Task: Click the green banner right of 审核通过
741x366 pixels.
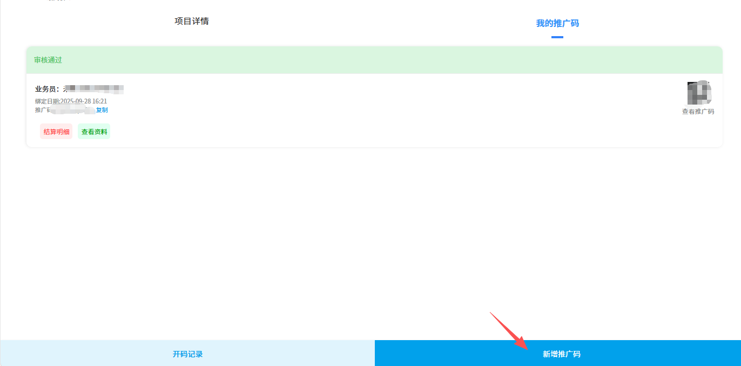Action: (x=378, y=60)
